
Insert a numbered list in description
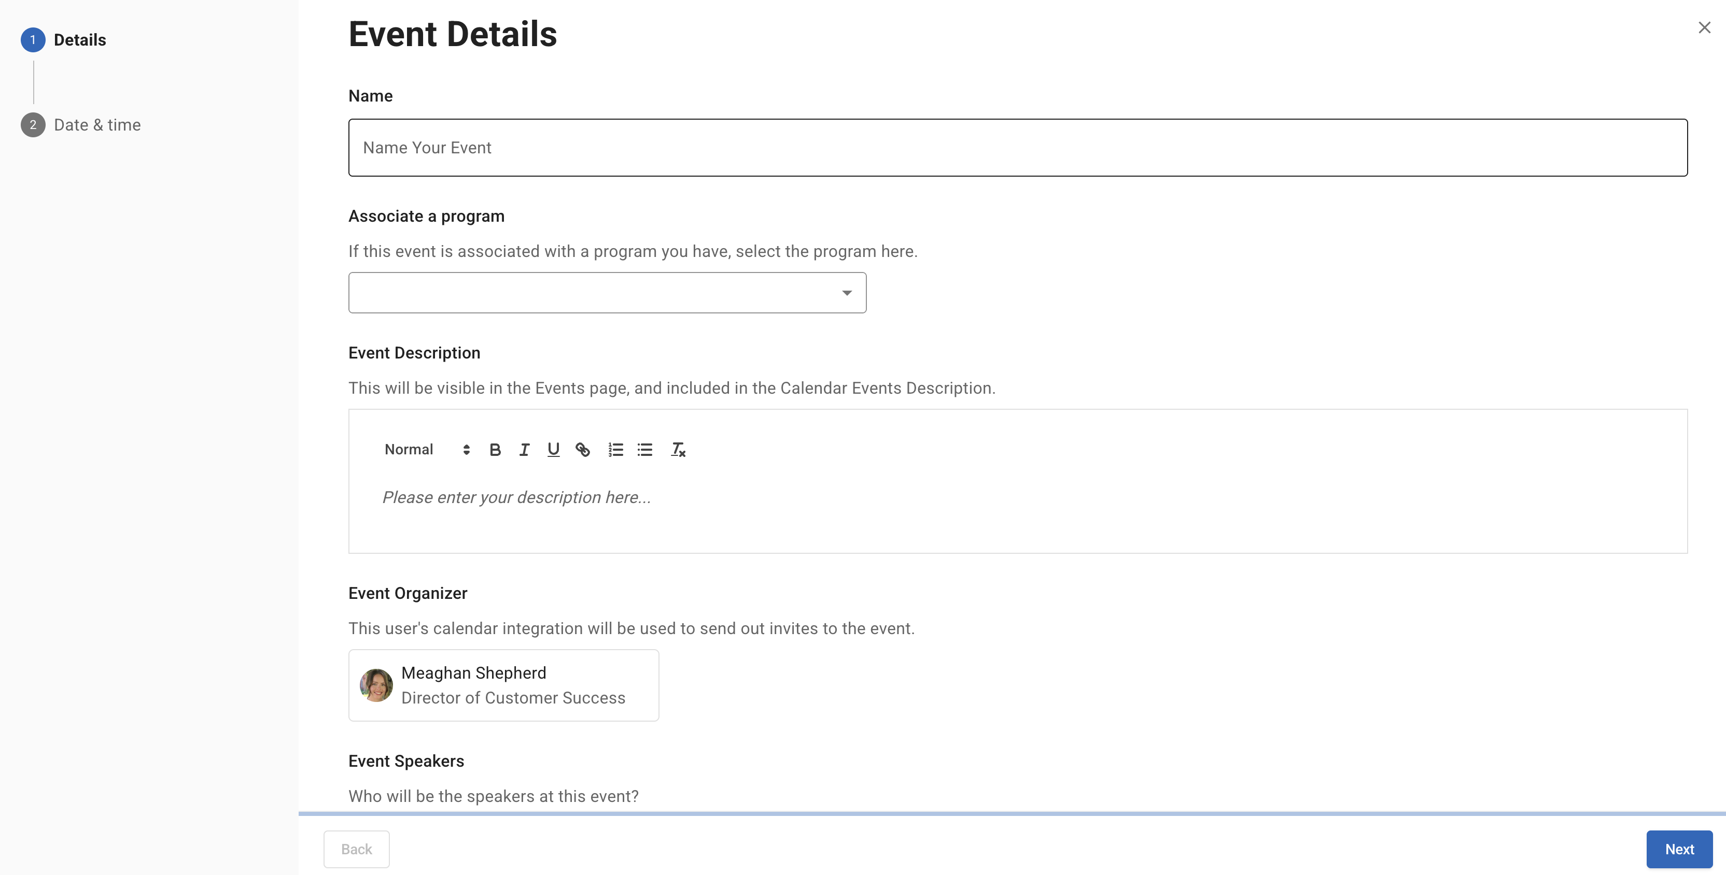[616, 450]
